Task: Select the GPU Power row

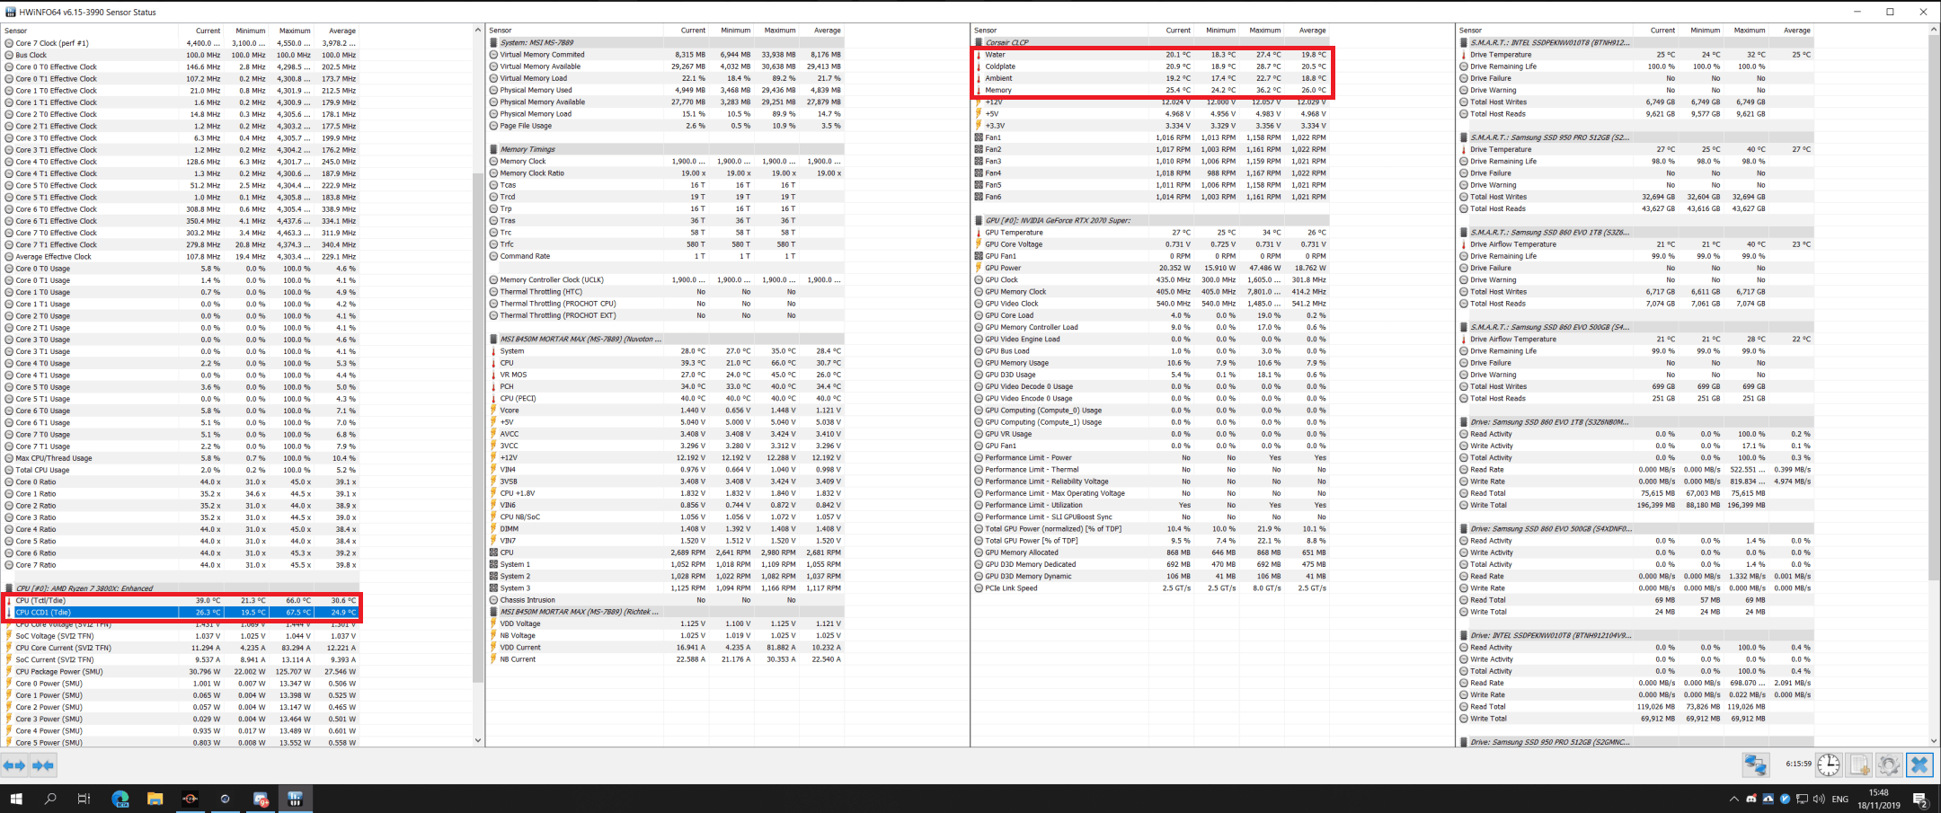Action: [x=1152, y=268]
